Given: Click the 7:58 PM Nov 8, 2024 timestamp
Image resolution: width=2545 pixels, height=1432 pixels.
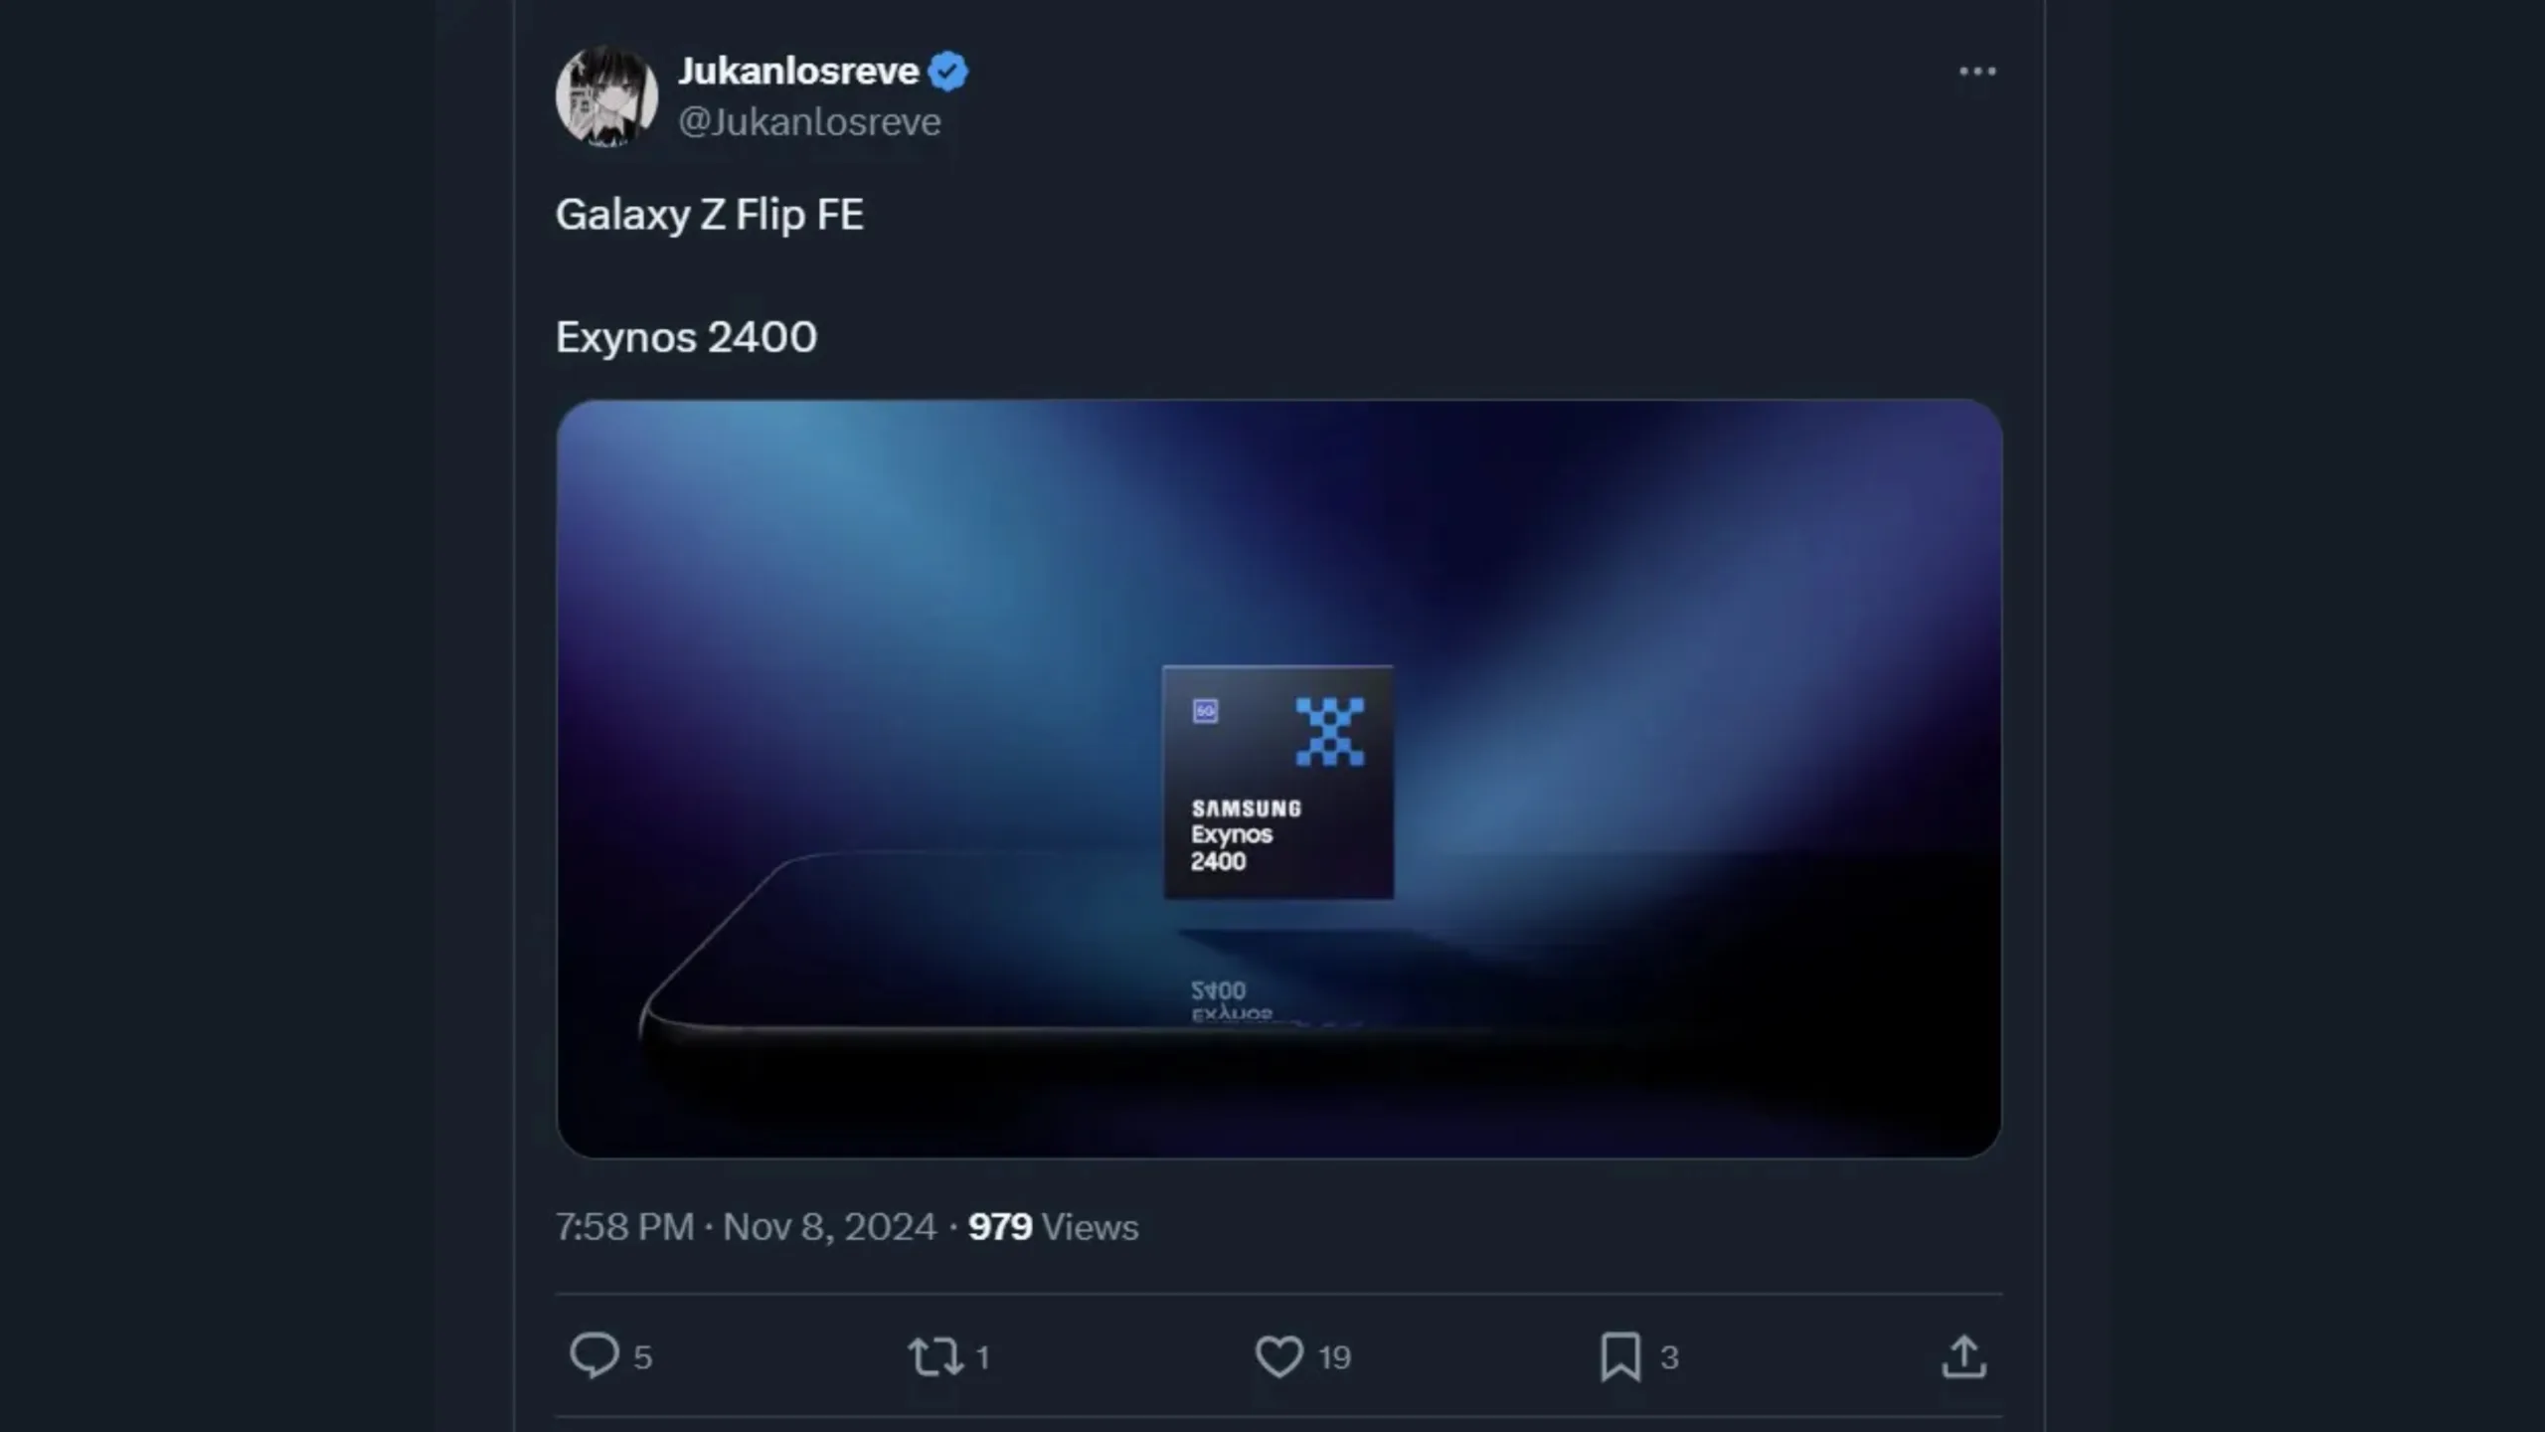Looking at the screenshot, I should [746, 1227].
